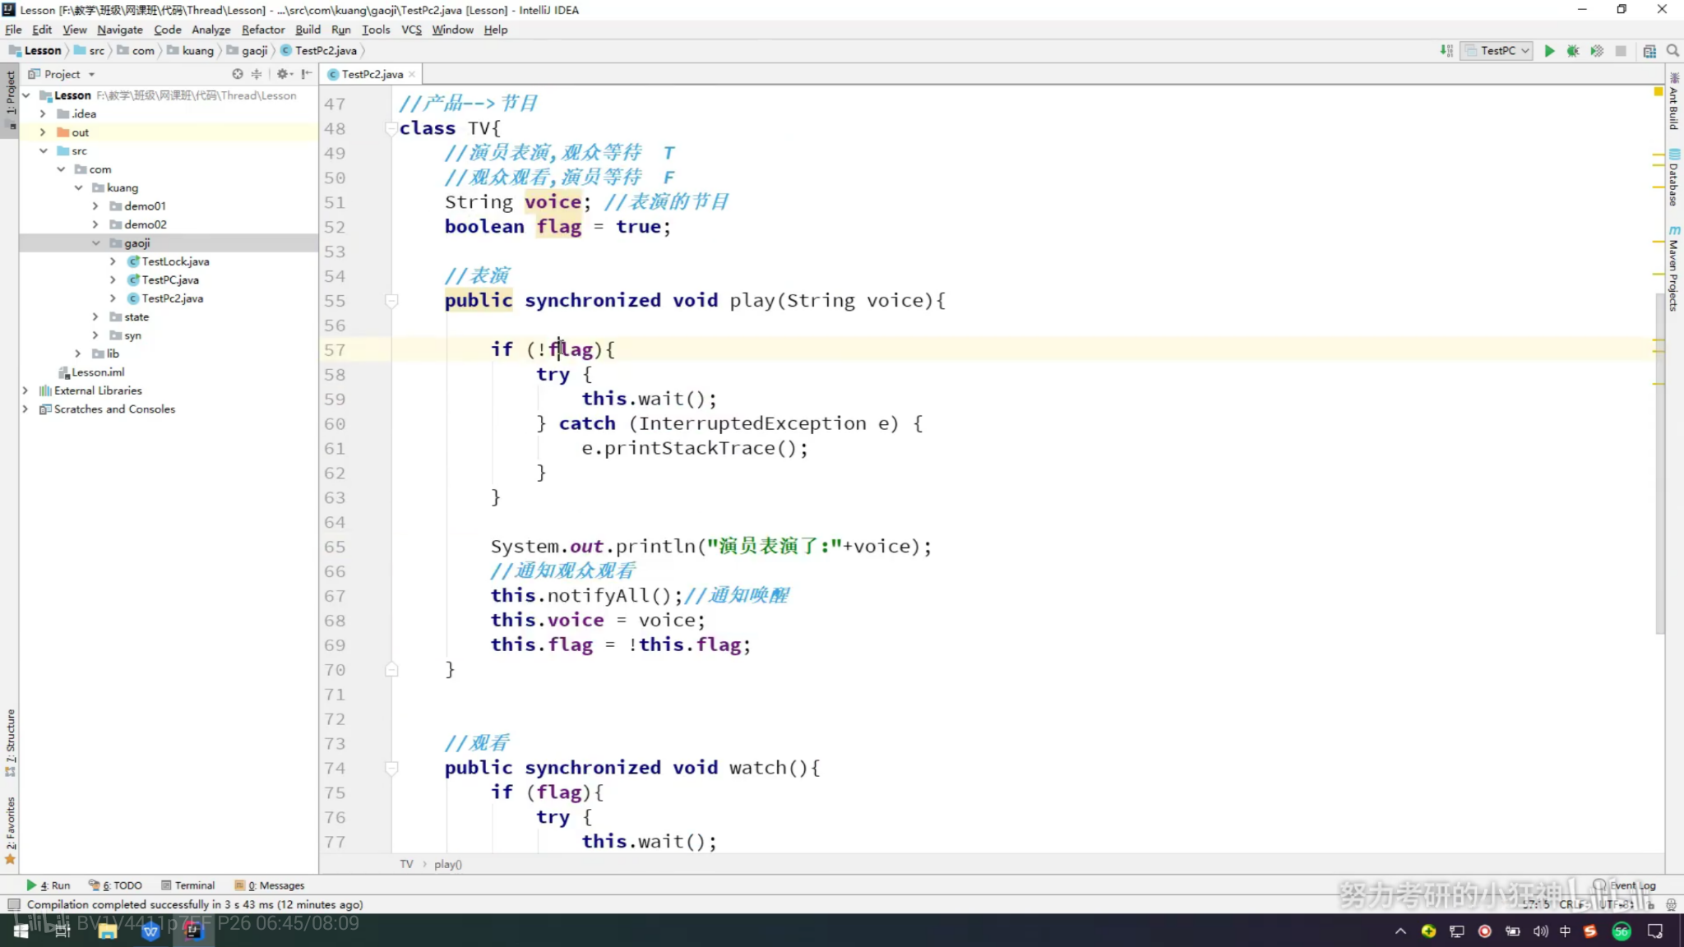The width and height of the screenshot is (1684, 947).
Task: Expand the demo01 package
Action: click(95, 206)
